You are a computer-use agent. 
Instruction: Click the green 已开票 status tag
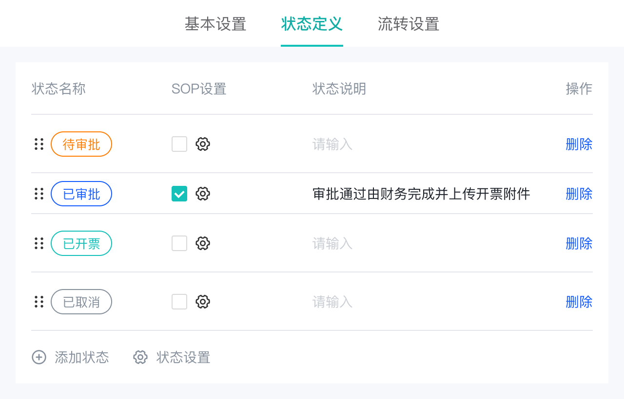[81, 243]
